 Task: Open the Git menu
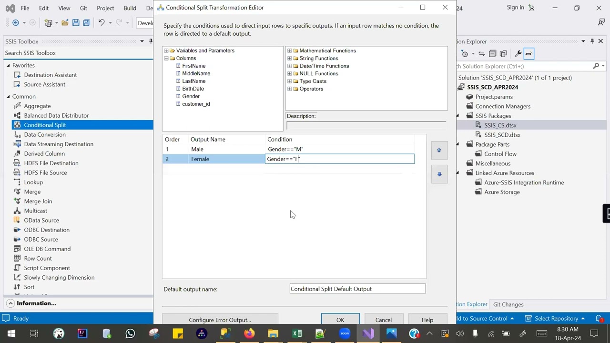tap(83, 8)
